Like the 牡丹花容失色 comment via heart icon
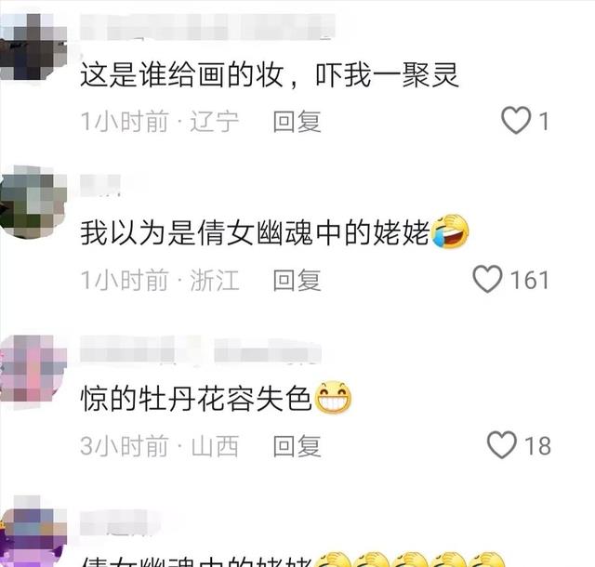This screenshot has width=595, height=567. 502,445
